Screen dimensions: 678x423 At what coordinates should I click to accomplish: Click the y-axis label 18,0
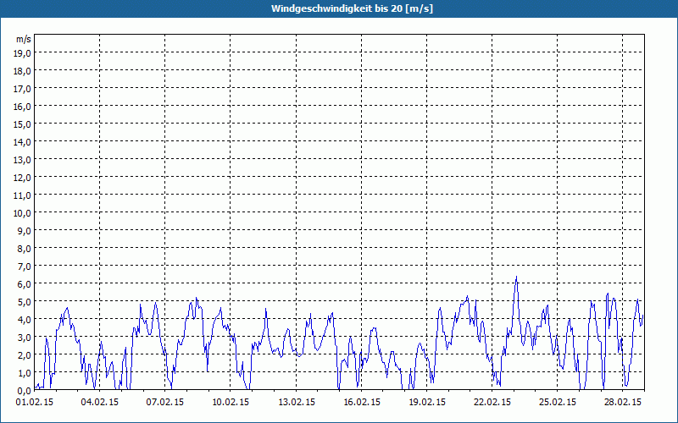click(24, 71)
